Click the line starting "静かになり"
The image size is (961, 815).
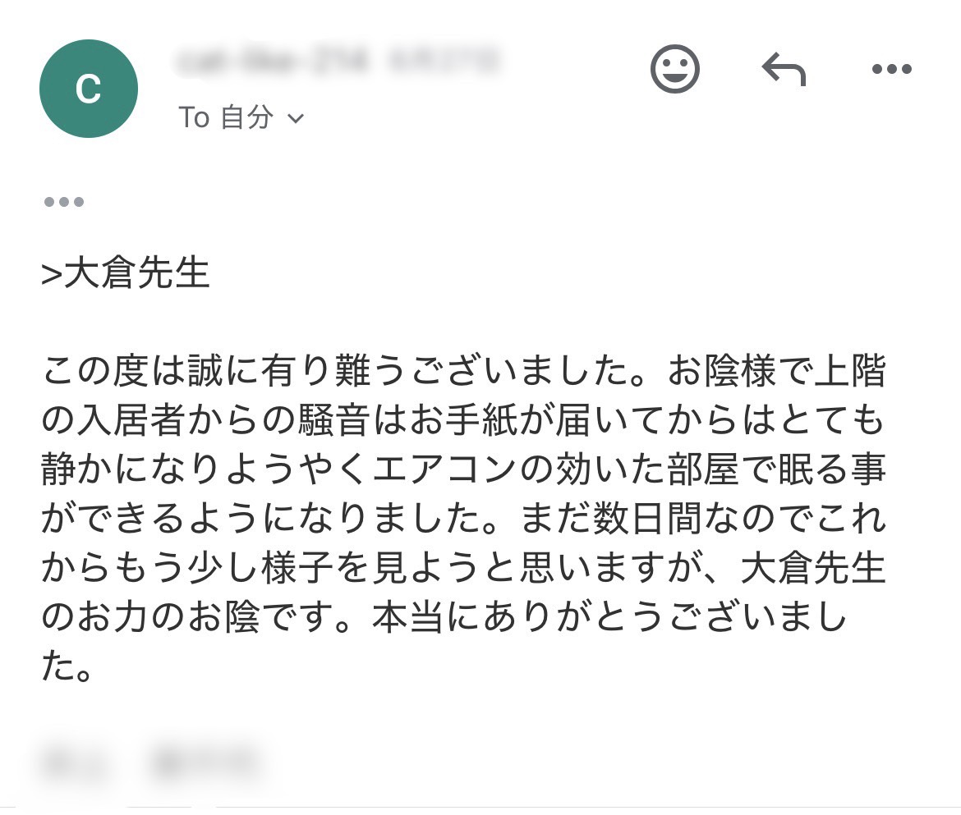[463, 469]
